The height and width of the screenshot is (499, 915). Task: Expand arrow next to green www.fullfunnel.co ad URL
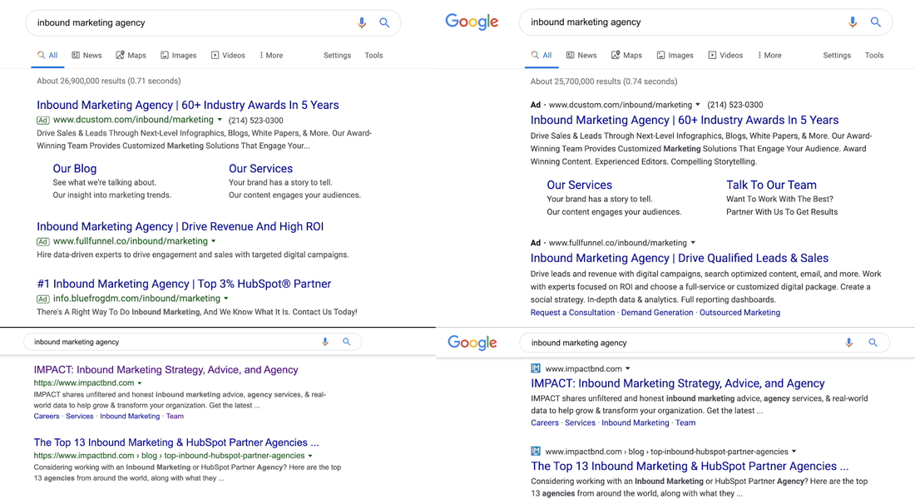coord(214,241)
